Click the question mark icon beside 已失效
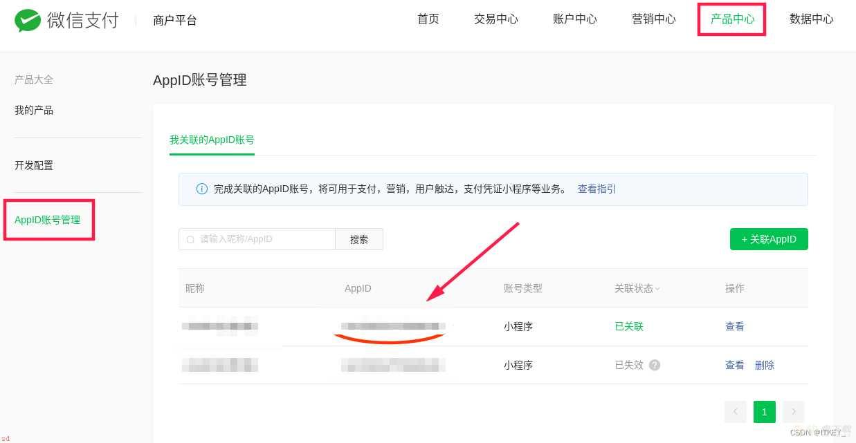The height and width of the screenshot is (443, 856). 655,365
